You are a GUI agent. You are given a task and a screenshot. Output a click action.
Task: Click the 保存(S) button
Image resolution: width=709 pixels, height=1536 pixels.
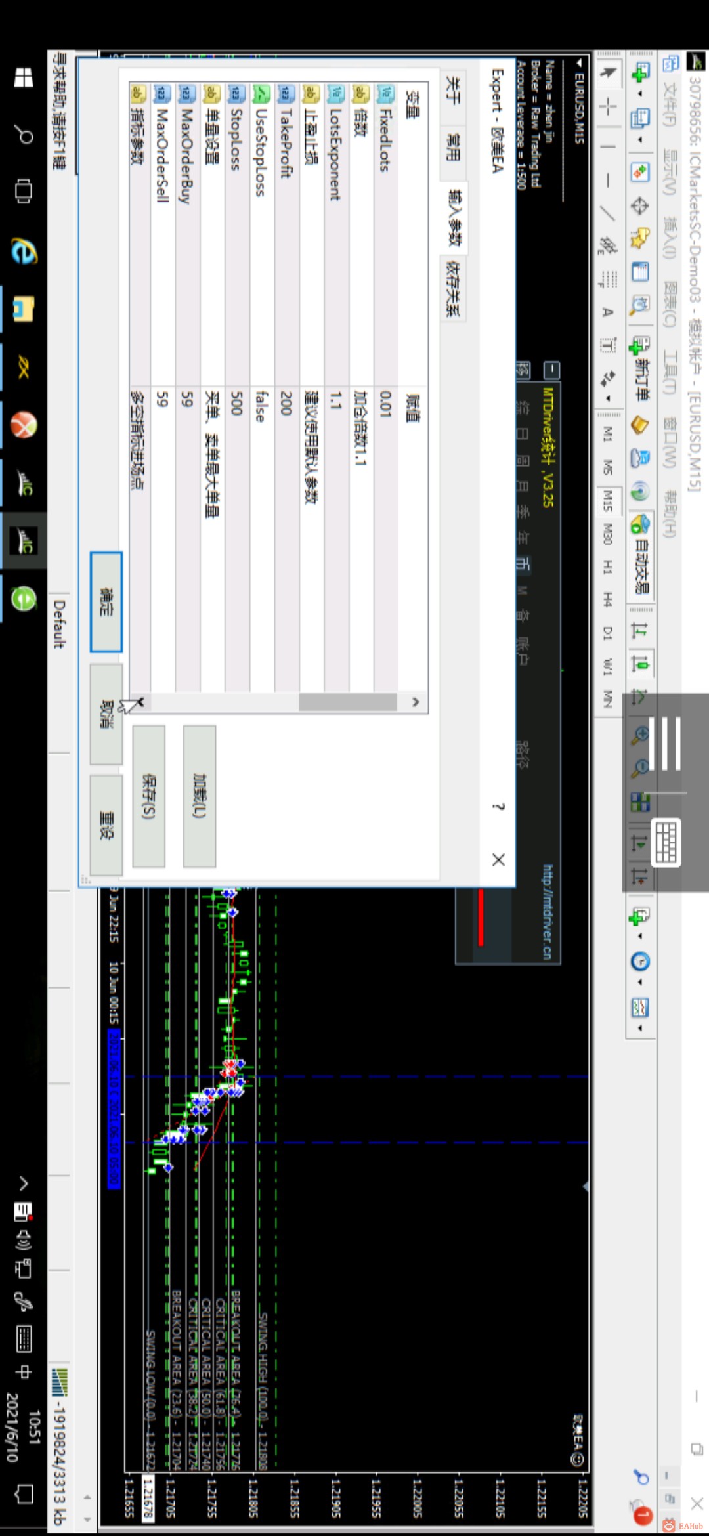(149, 796)
